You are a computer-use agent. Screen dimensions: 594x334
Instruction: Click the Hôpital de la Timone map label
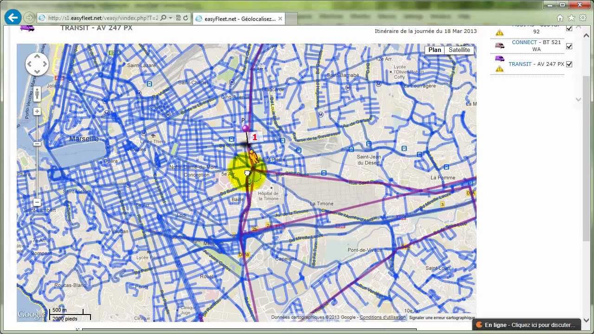268,196
